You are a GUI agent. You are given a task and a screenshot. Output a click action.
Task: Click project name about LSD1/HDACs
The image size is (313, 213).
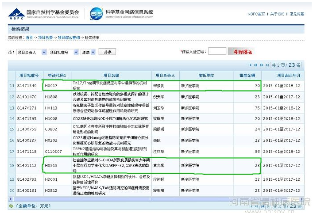click(x=111, y=179)
